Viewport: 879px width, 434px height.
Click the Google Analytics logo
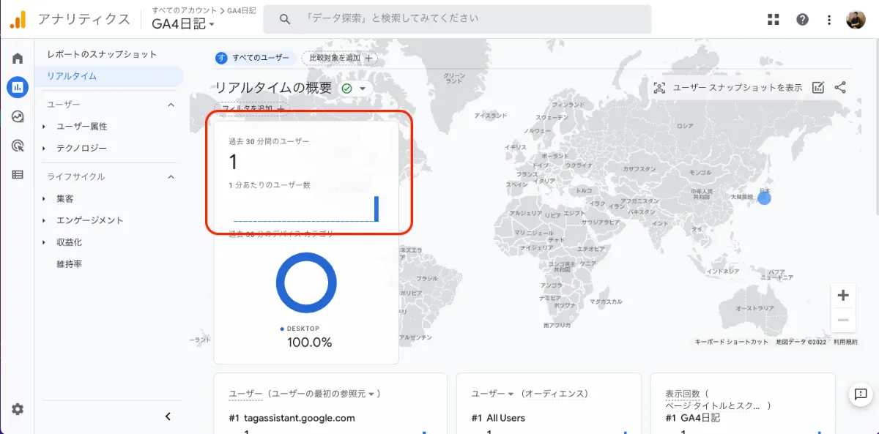18,20
